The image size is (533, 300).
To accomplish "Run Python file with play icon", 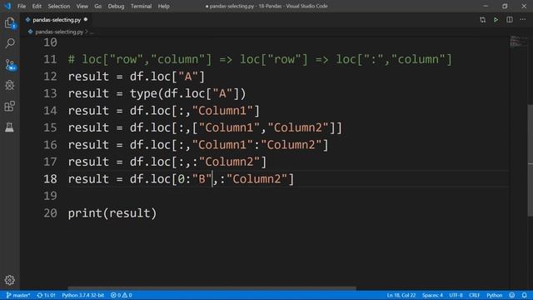I will (x=496, y=20).
